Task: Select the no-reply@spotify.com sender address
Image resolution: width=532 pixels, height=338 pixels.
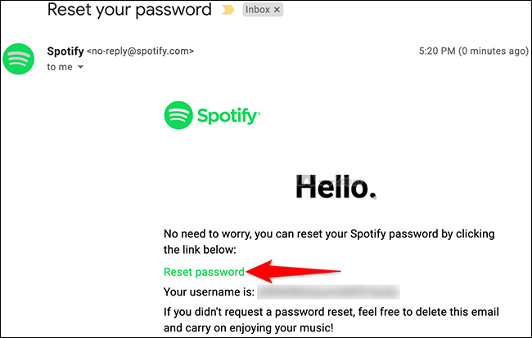Action: pos(140,51)
